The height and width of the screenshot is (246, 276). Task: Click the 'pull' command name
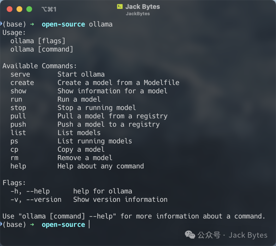pyautogui.click(x=18, y=116)
